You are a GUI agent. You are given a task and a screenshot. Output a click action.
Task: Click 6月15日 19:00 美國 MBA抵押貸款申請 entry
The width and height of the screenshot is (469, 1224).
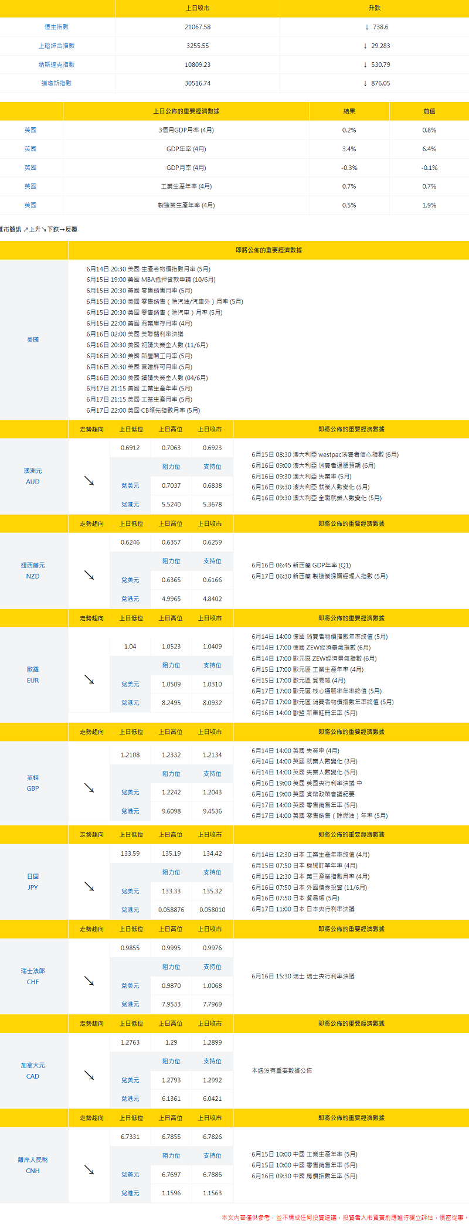151,280
